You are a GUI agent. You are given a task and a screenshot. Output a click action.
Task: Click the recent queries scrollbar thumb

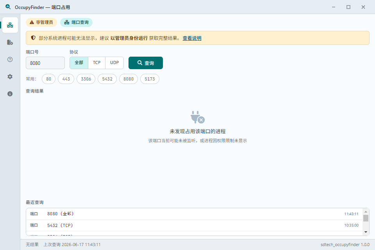(366, 218)
